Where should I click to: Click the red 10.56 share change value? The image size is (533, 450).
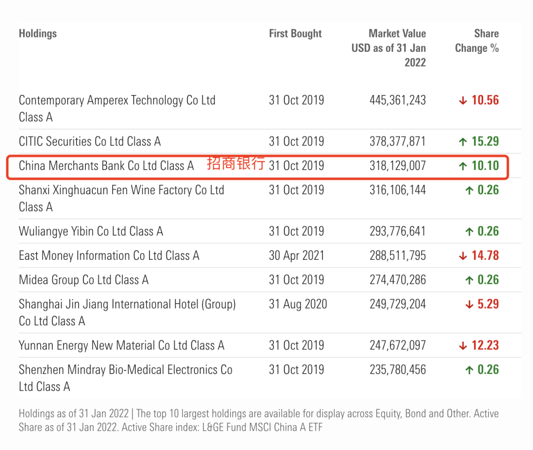coord(485,100)
